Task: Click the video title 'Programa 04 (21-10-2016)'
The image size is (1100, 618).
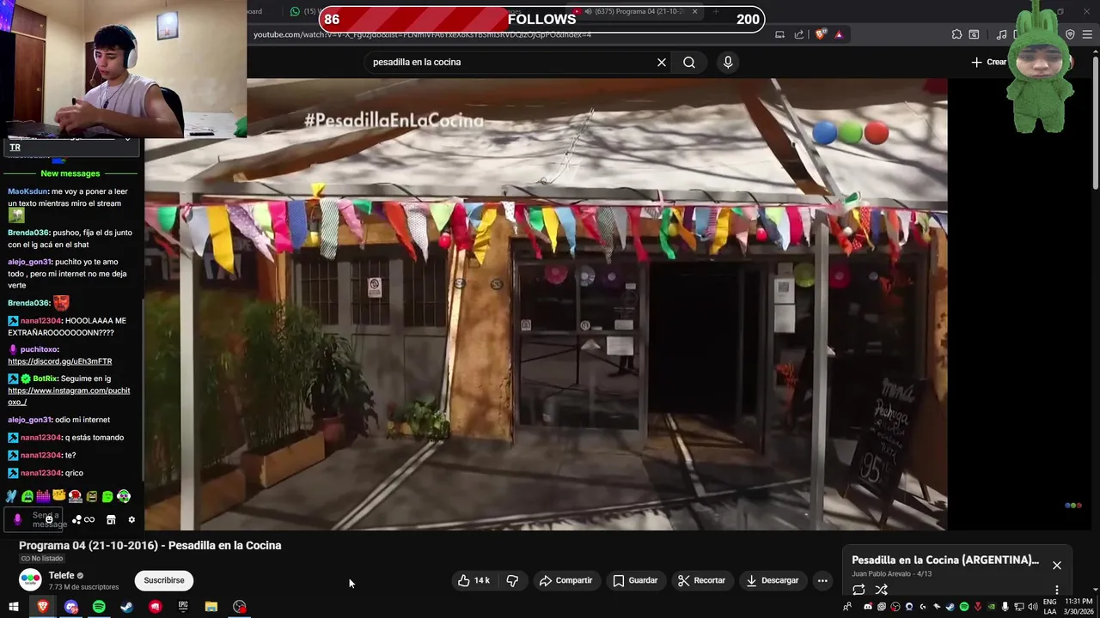Action: 150,545
